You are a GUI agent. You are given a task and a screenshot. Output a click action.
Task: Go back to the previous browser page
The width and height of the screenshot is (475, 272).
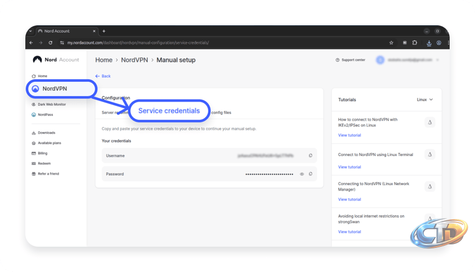[31, 43]
